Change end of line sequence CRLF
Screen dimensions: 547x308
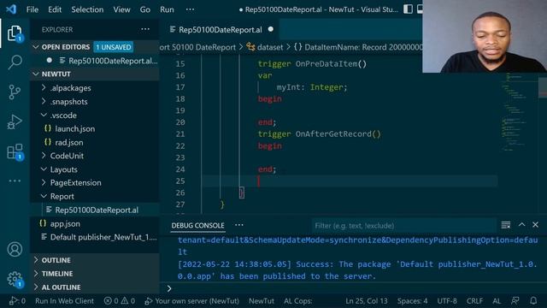click(474, 300)
